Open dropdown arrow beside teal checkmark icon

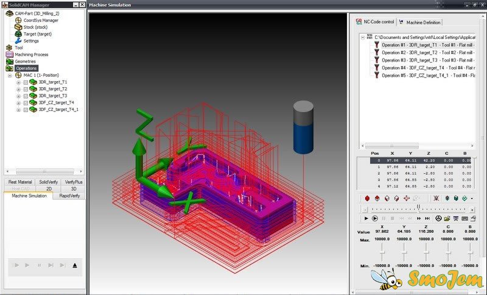472,199
